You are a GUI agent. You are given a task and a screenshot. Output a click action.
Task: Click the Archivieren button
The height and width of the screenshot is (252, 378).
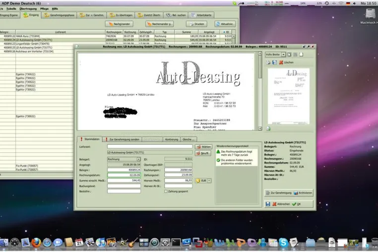(x=303, y=193)
